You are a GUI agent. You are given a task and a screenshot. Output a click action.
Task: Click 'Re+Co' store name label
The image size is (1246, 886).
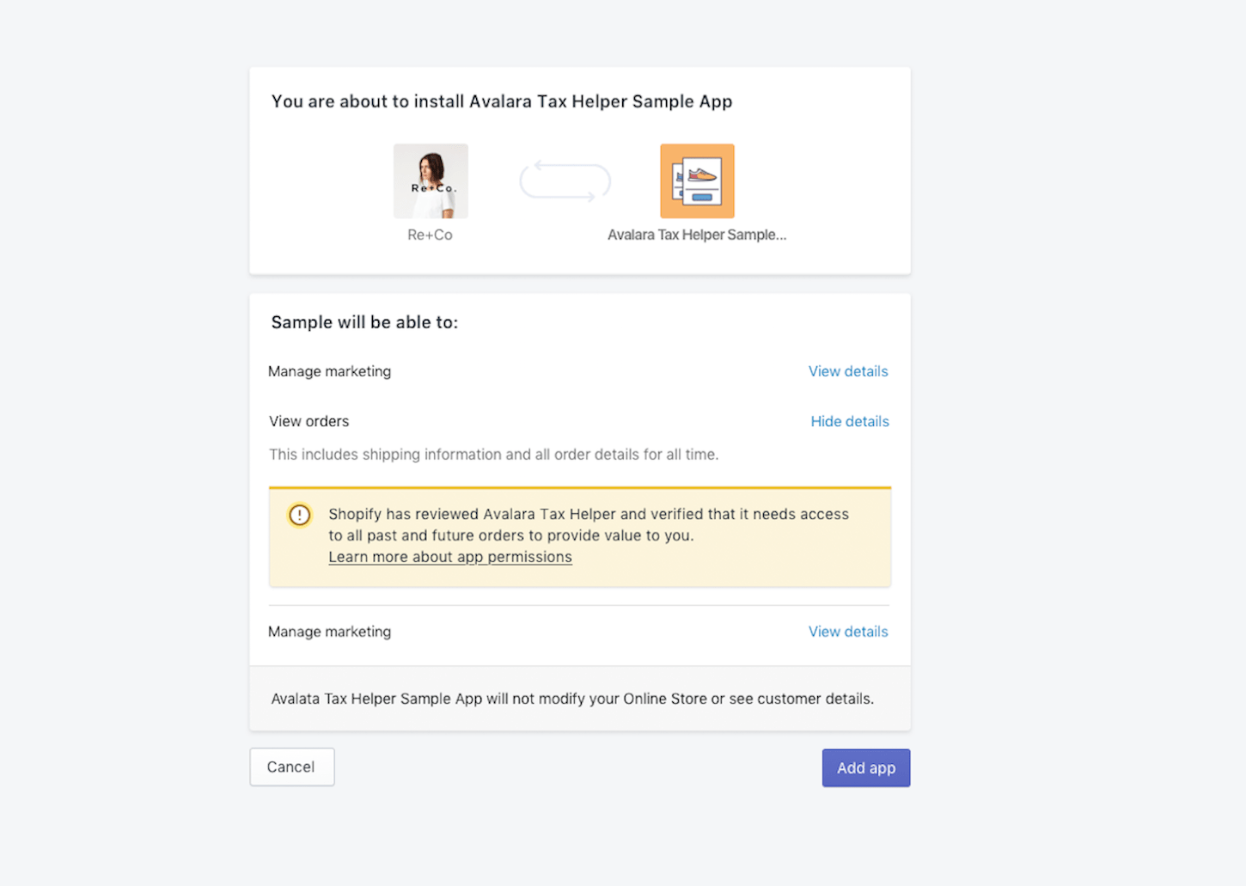tap(430, 235)
